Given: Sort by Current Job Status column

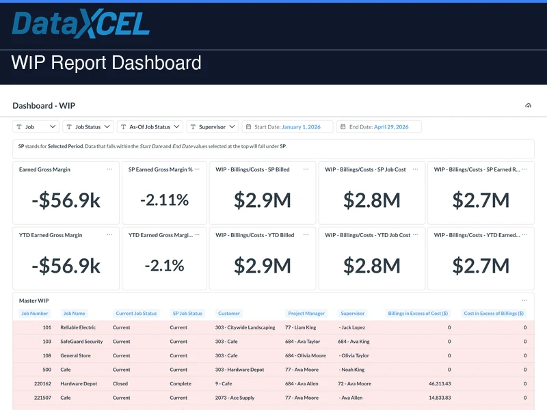Looking at the screenshot, I should [136, 314].
